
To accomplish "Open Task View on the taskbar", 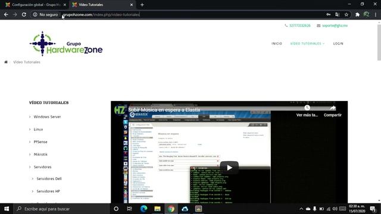I will 130,209.
